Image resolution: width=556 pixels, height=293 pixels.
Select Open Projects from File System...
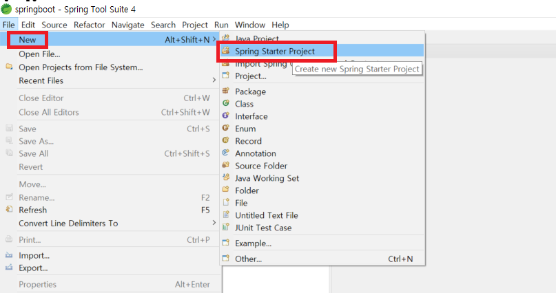click(x=110, y=67)
